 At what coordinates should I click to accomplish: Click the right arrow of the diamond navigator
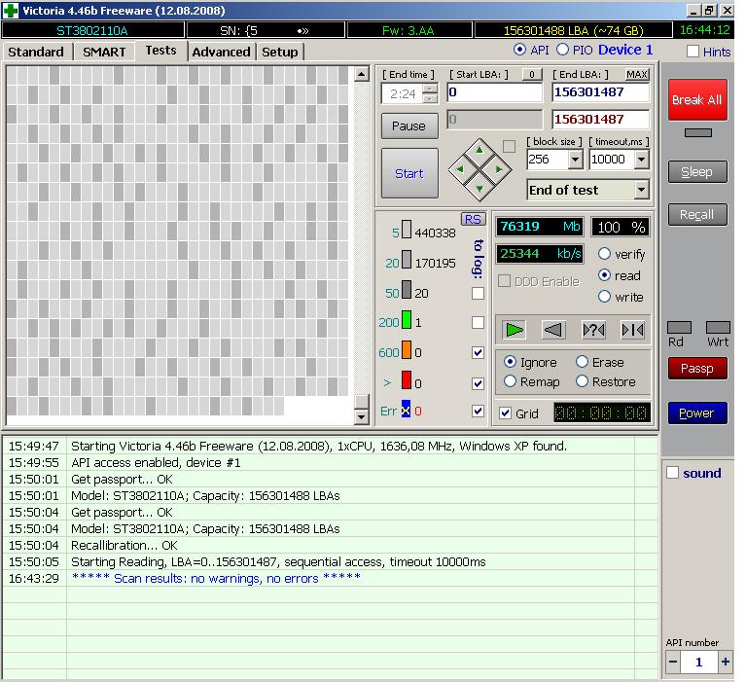[499, 169]
